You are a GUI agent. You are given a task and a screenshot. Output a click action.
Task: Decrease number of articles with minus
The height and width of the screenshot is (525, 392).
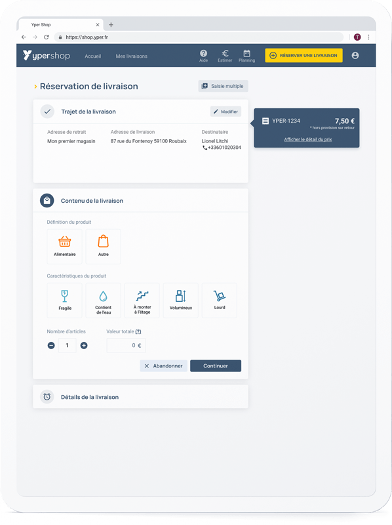(51, 346)
